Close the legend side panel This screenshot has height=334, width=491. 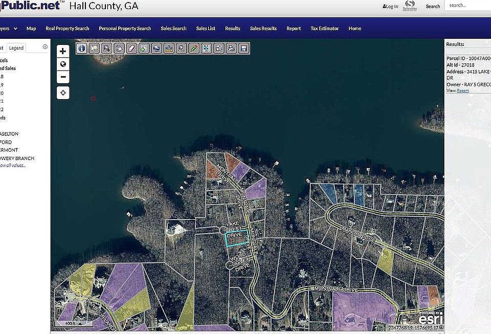pos(45,47)
